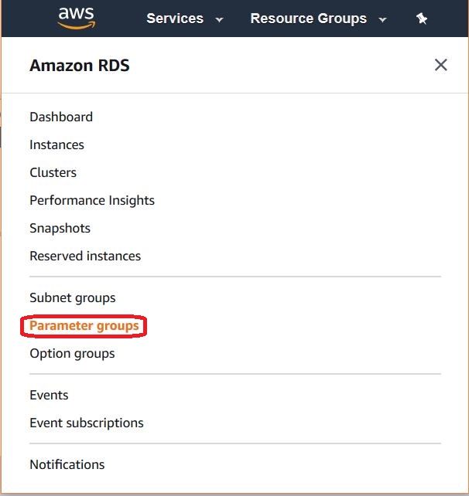Image resolution: width=469 pixels, height=496 pixels.
Task: Expand the arrow beside Services
Action: coord(220,20)
